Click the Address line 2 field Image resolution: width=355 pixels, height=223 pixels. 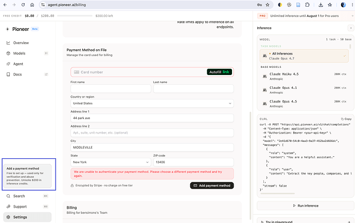click(x=152, y=133)
